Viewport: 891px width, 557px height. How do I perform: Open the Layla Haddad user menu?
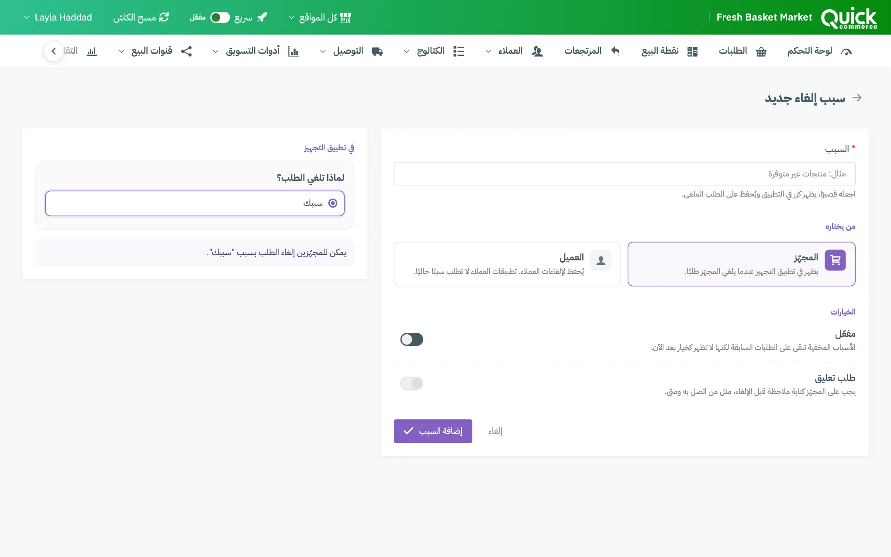58,17
